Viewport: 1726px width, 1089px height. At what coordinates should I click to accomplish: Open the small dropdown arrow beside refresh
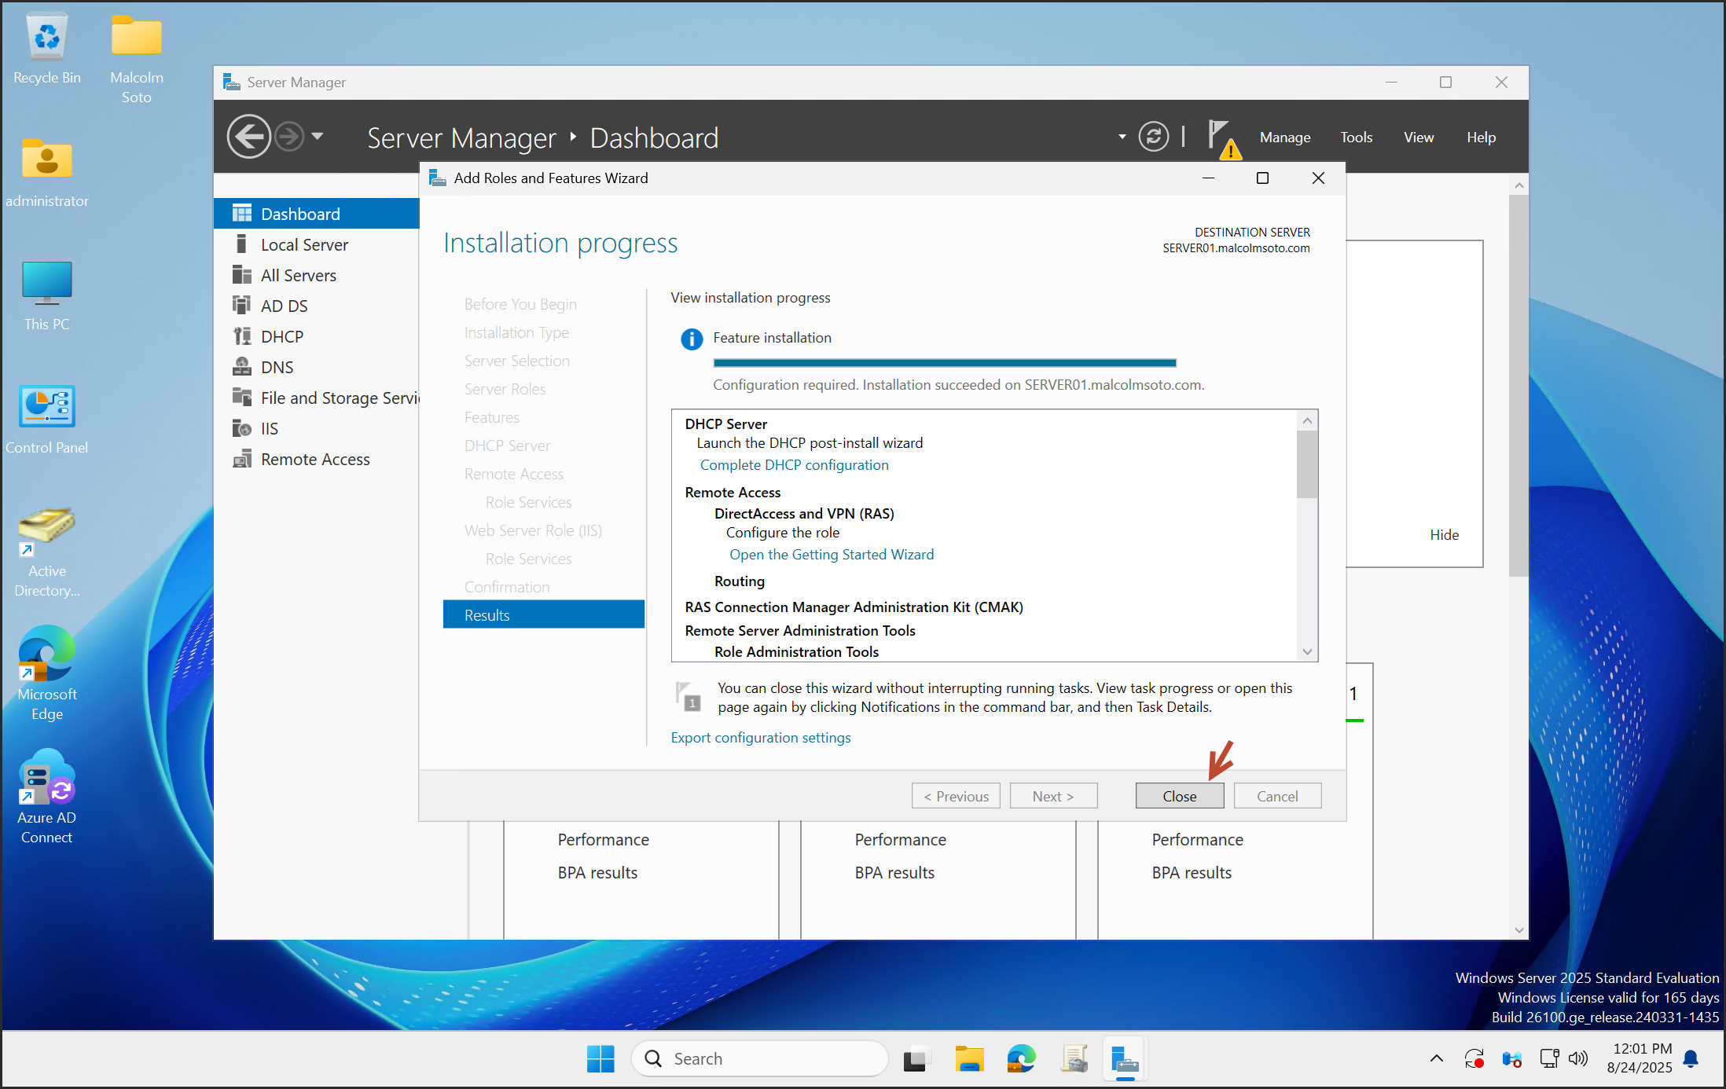point(1122,137)
